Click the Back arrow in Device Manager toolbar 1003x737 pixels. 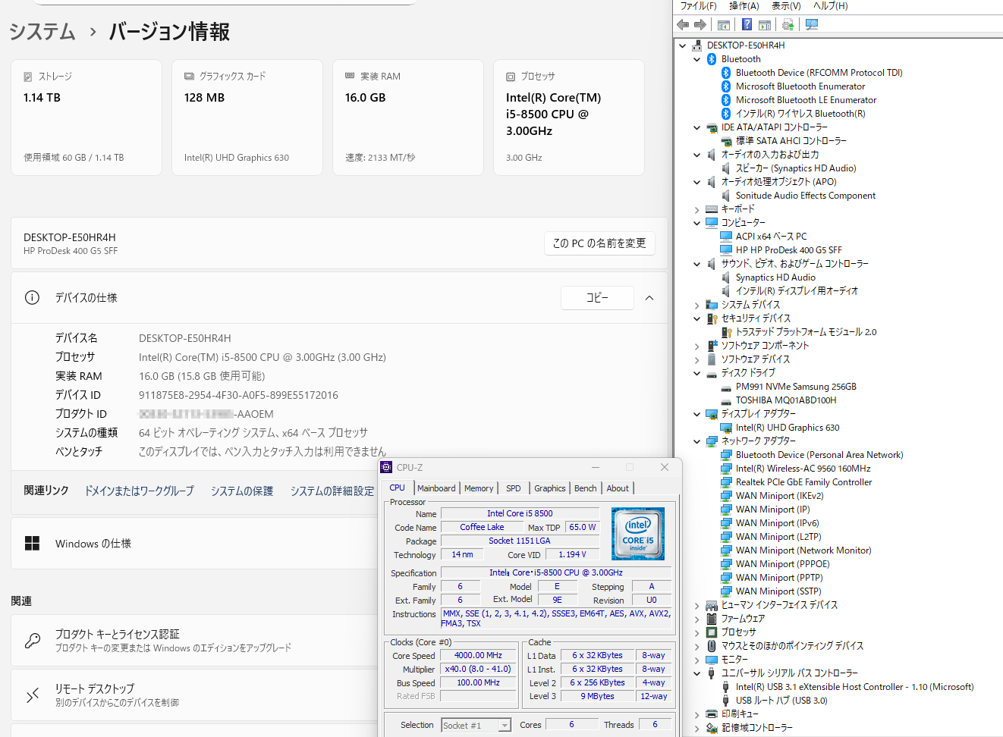(683, 25)
